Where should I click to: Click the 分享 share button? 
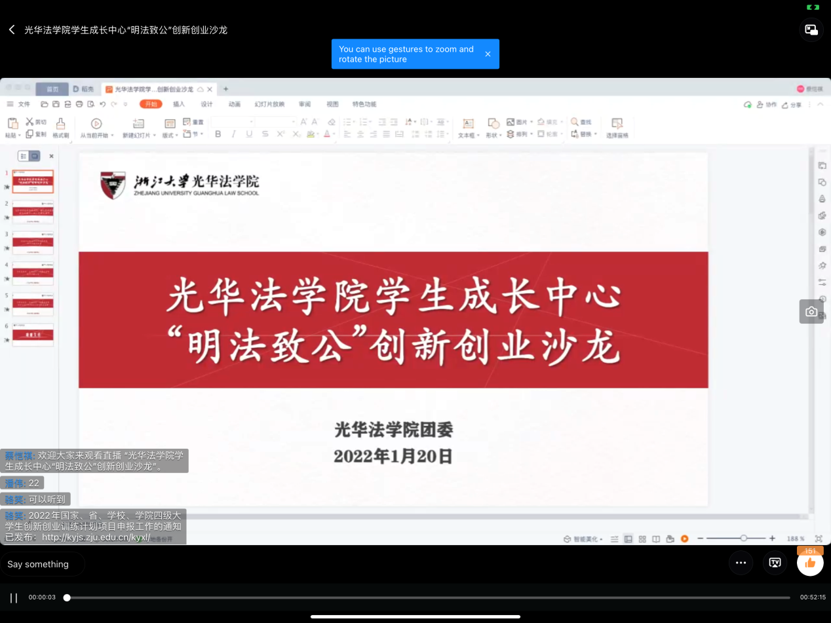[791, 105]
